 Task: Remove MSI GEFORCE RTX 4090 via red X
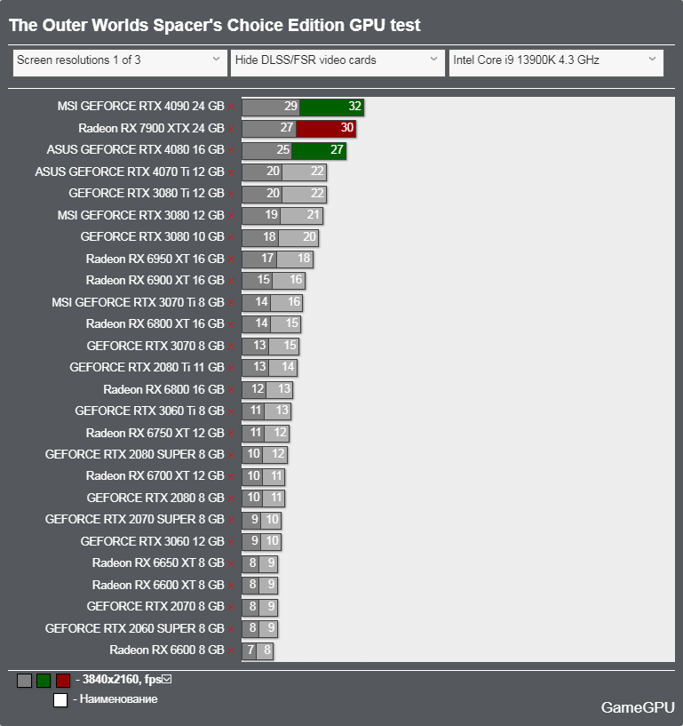231,107
